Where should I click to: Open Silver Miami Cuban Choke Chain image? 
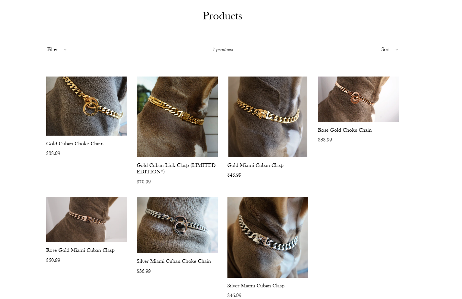(x=177, y=225)
